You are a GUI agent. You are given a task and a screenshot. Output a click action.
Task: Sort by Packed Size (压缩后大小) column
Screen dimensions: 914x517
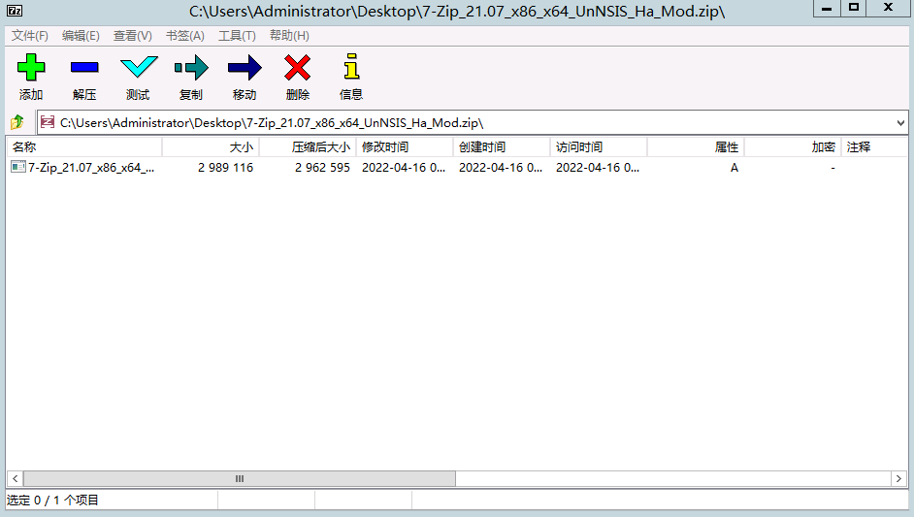(x=308, y=146)
